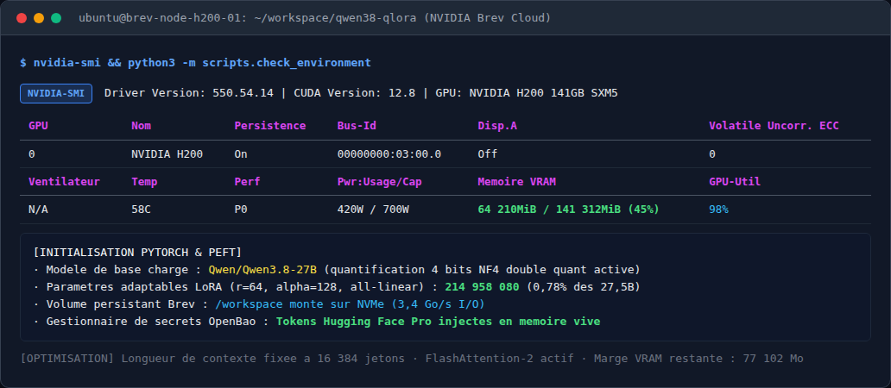This screenshot has height=388, width=891.
Task: Click the Temp header
Action: pos(144,182)
